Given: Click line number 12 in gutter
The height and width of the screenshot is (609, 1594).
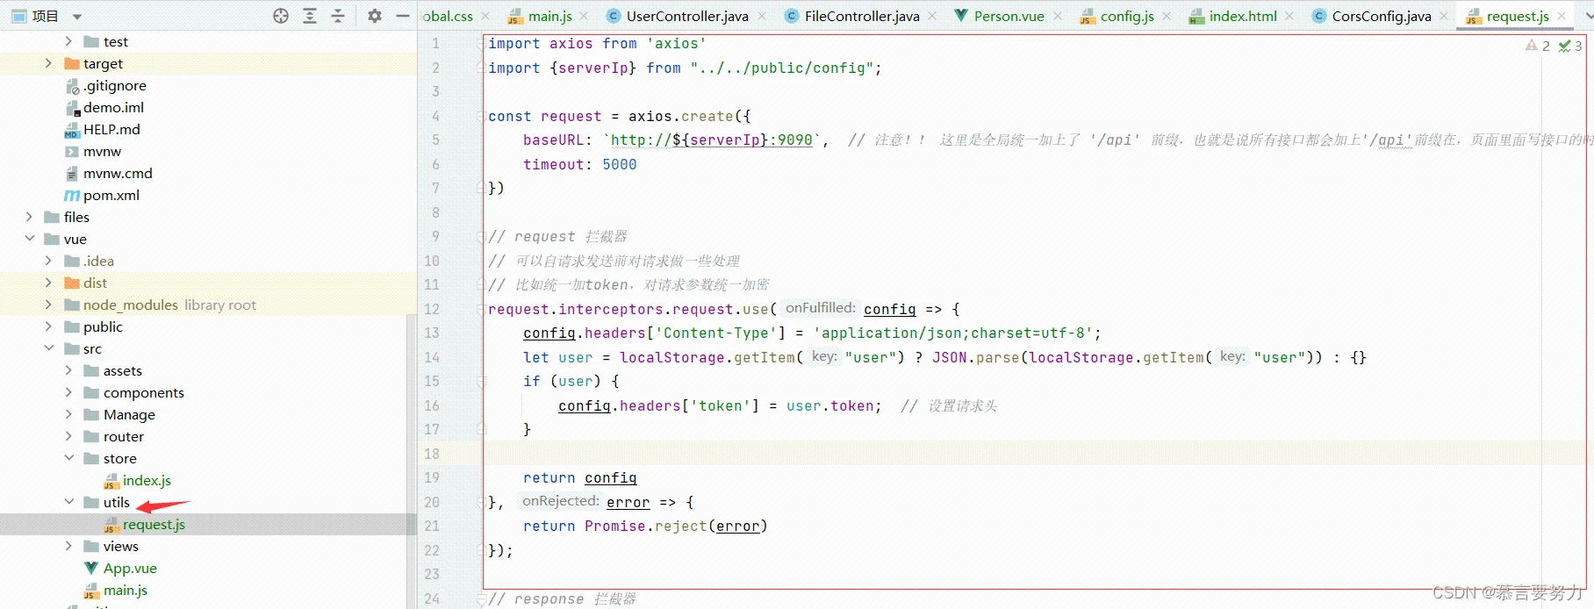Looking at the screenshot, I should pyautogui.click(x=432, y=309).
